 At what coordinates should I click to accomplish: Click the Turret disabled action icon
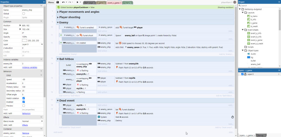[x=120, y=109]
